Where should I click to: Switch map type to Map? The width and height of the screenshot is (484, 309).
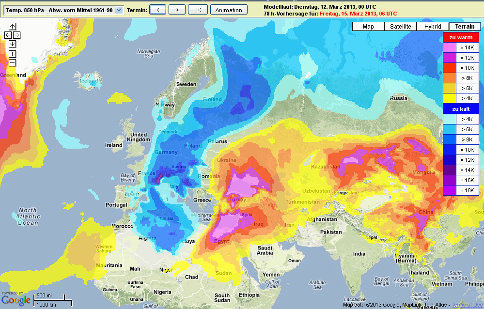[x=368, y=27]
